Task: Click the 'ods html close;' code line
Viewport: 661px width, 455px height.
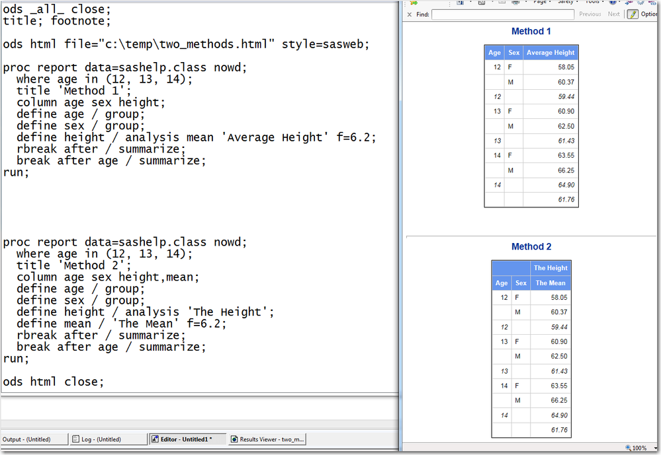Action: coord(53,382)
